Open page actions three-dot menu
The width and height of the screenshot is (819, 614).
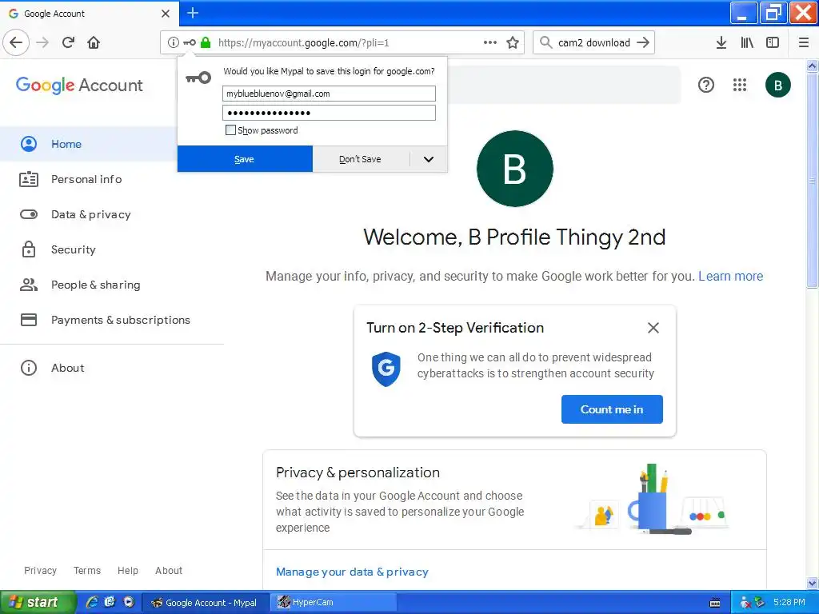coord(490,42)
